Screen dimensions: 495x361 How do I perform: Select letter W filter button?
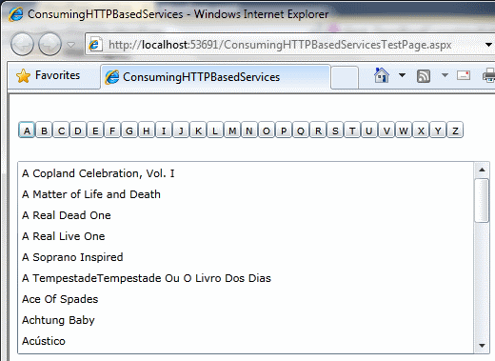coord(404,130)
